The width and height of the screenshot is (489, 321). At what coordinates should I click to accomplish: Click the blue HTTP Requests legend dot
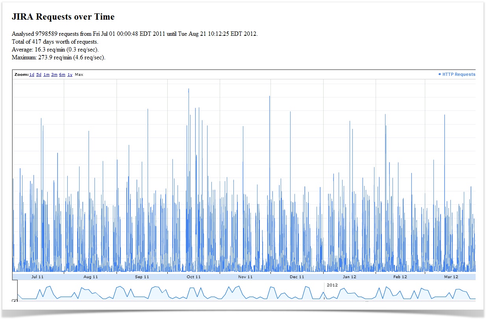(440, 74)
